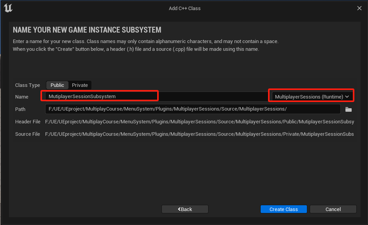Focus the Path text field

tap(193, 109)
